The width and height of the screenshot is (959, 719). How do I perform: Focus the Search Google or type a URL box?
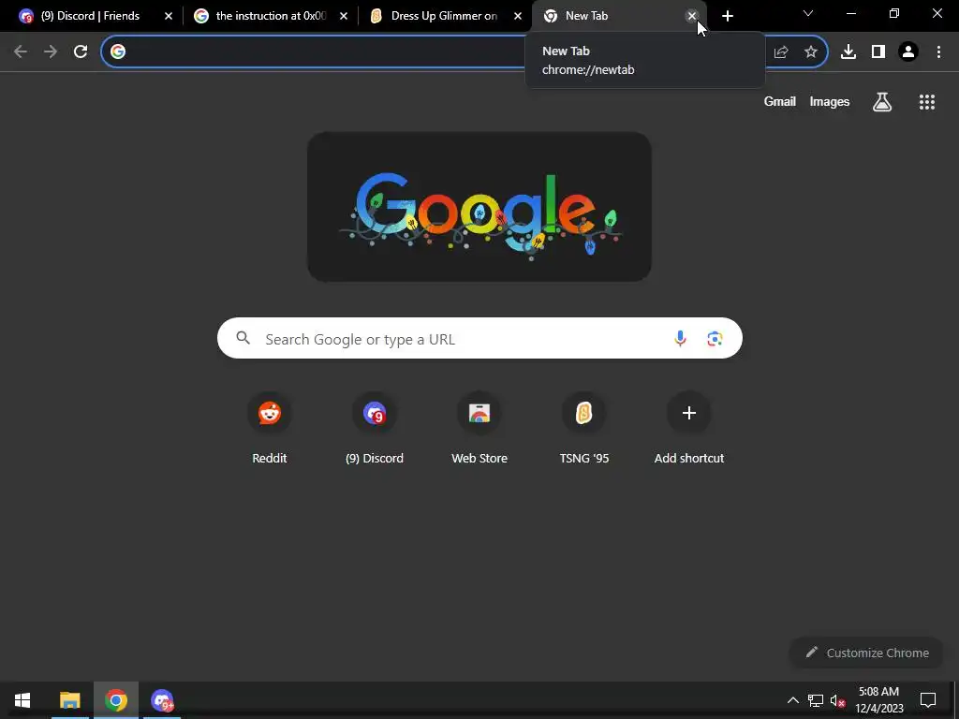coord(479,338)
